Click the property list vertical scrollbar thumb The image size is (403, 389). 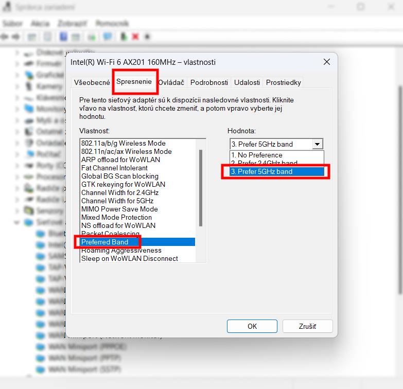pyautogui.click(x=201, y=188)
